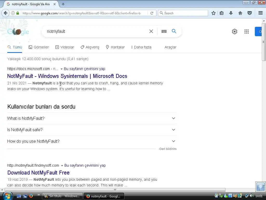Image resolution: width=266 pixels, height=200 pixels.
Task: Select the Tümü results tab
Action: (x=15, y=47)
